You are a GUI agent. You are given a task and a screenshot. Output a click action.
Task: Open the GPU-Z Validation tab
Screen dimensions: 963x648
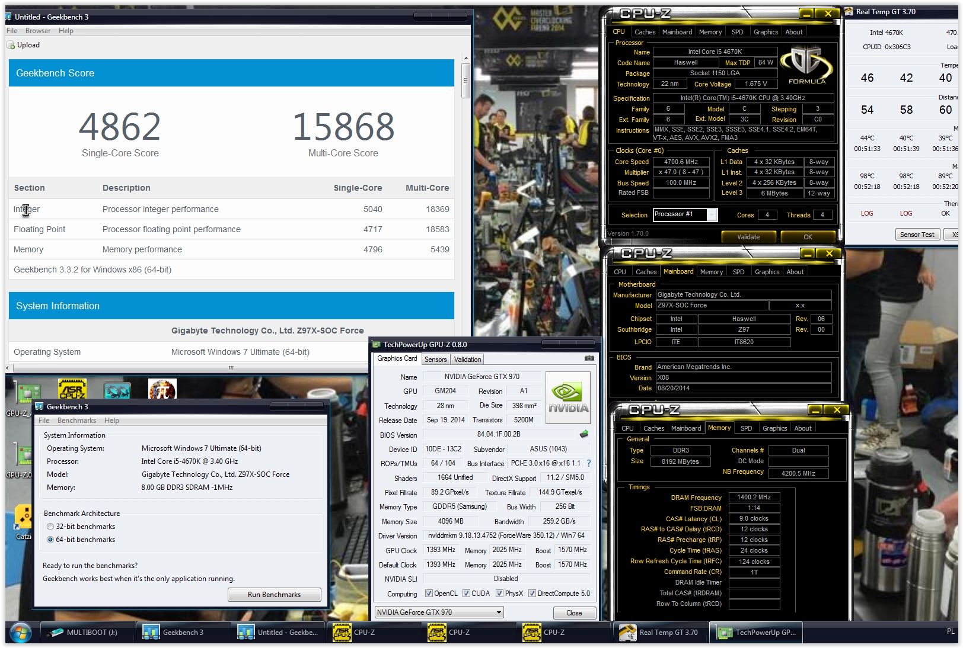click(467, 360)
